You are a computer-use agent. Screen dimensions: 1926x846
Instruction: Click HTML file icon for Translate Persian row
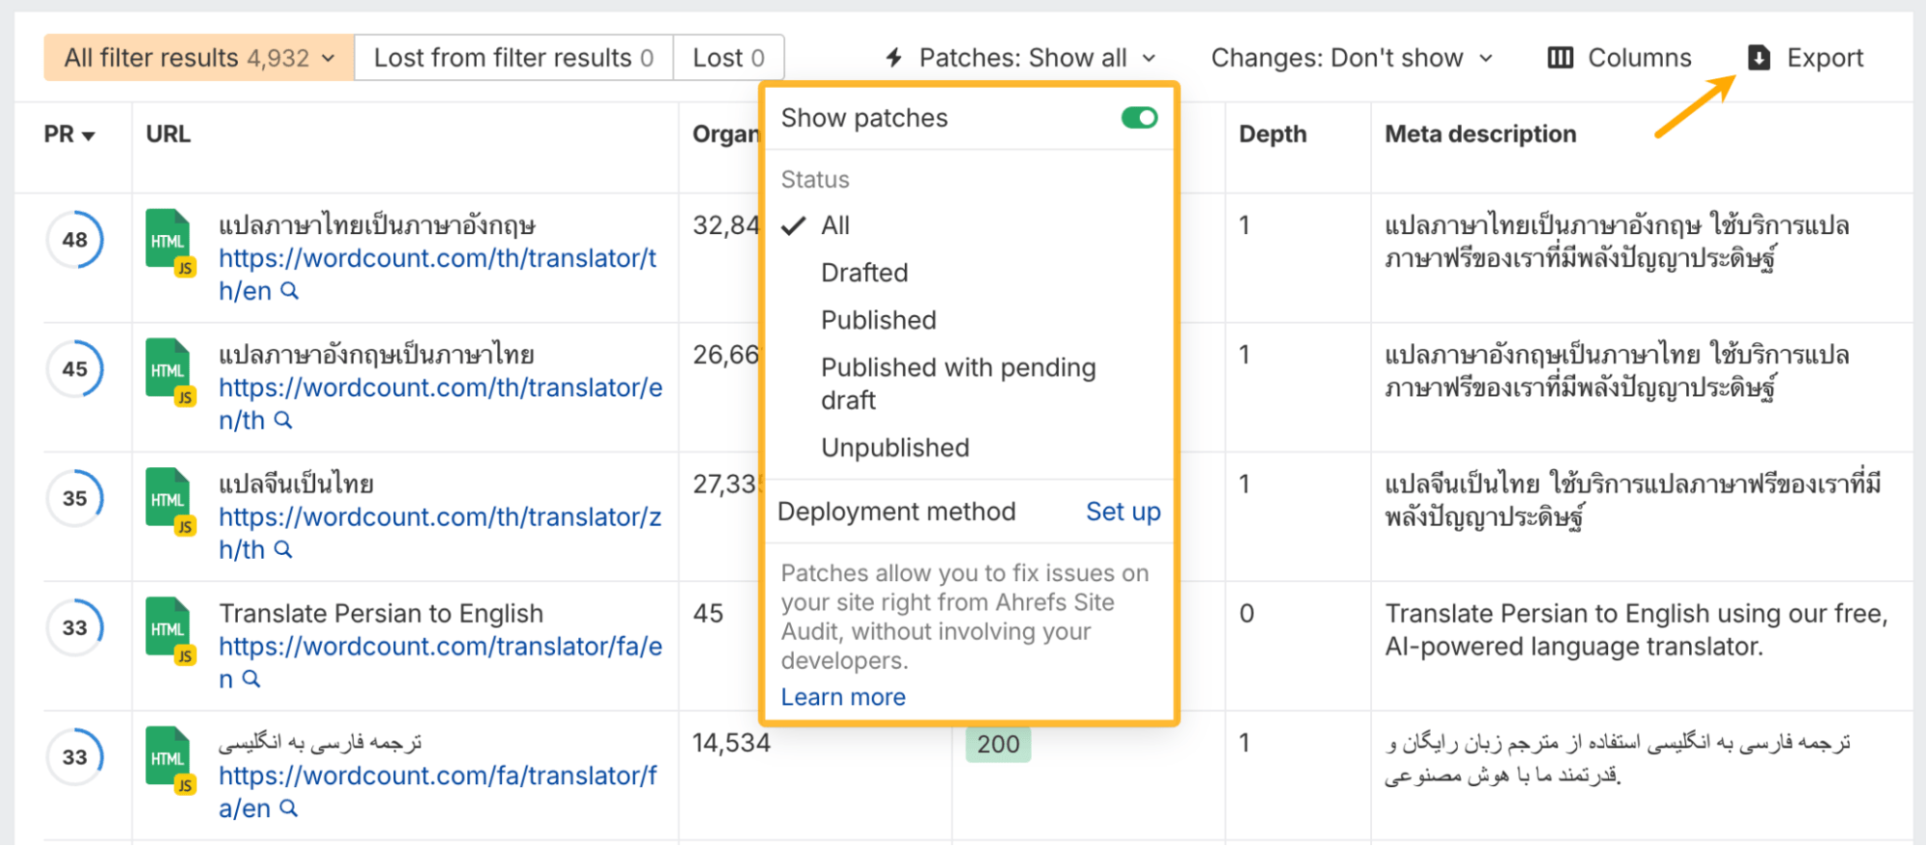click(170, 629)
